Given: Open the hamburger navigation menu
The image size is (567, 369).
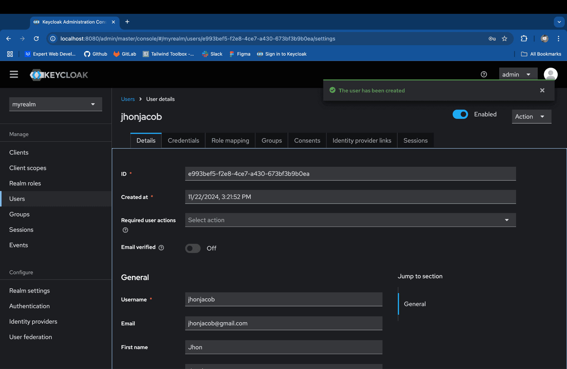Looking at the screenshot, I should tap(14, 75).
